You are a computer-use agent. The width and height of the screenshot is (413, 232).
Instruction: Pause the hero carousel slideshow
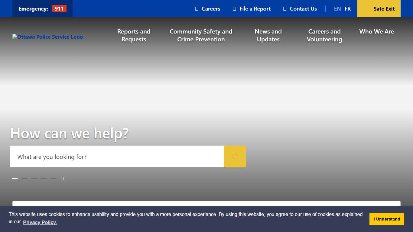tap(62, 179)
